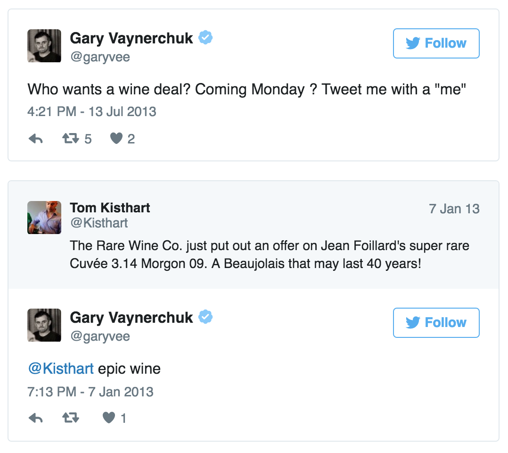Open the 4:21 PM - 13 Jul 2013 timestamp
Screen dimensions: 508x453
coord(92,112)
